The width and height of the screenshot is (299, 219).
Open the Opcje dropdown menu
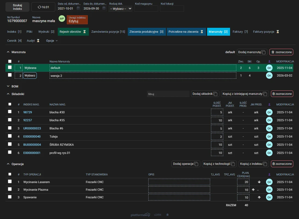52,41
